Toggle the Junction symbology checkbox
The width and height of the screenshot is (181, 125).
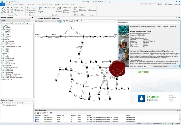[3, 29]
